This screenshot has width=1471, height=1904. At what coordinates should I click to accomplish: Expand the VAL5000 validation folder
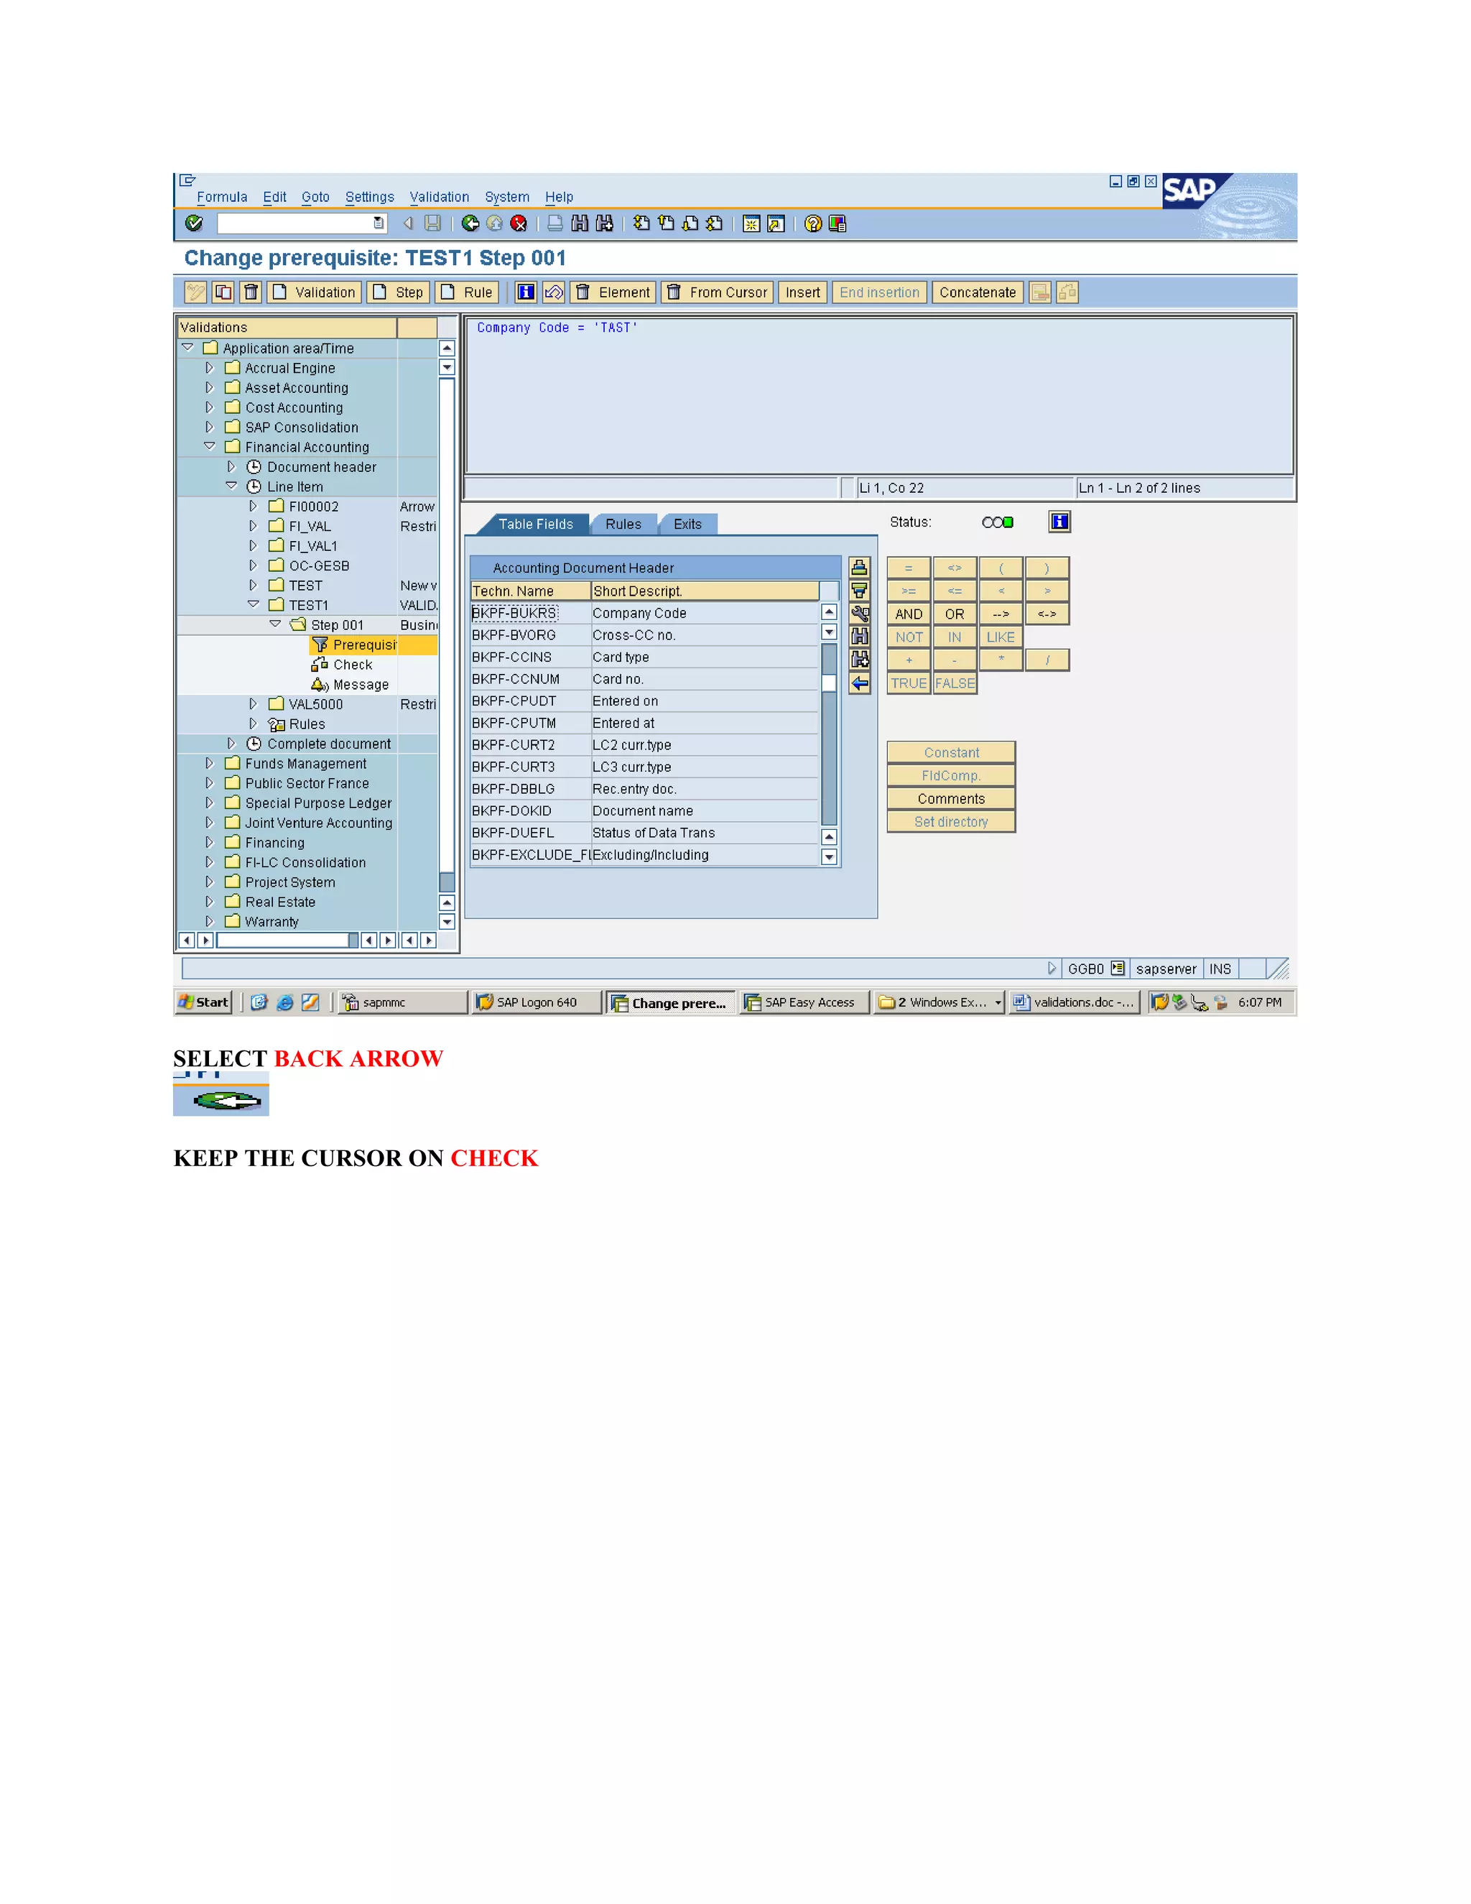(253, 703)
